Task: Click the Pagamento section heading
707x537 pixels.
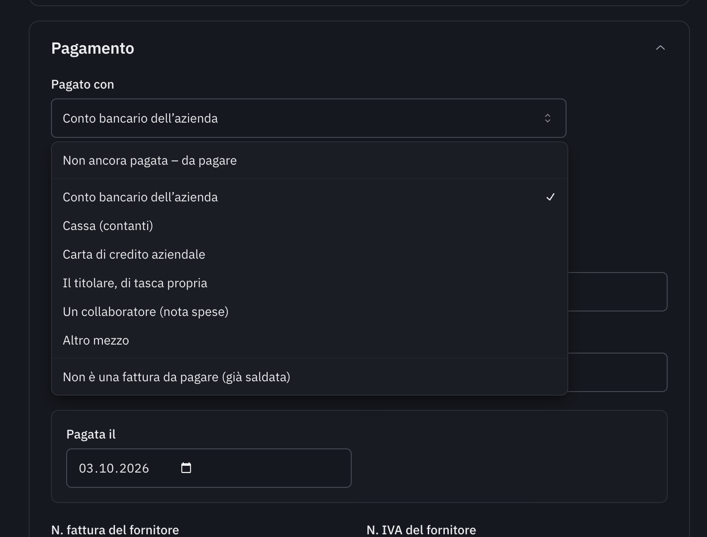Action: click(x=93, y=48)
